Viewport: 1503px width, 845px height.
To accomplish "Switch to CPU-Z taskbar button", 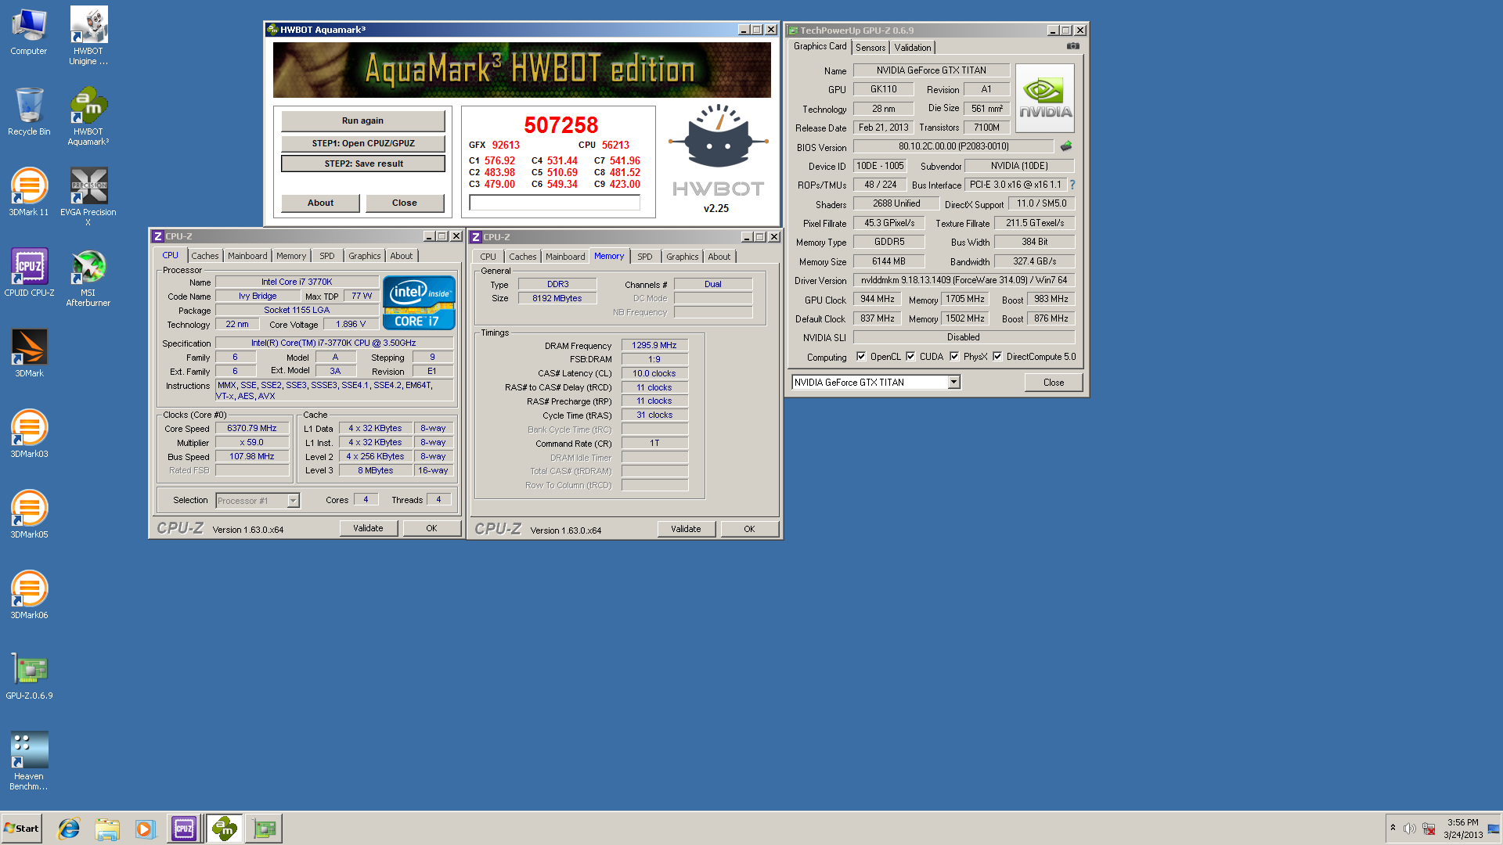I will point(184,829).
